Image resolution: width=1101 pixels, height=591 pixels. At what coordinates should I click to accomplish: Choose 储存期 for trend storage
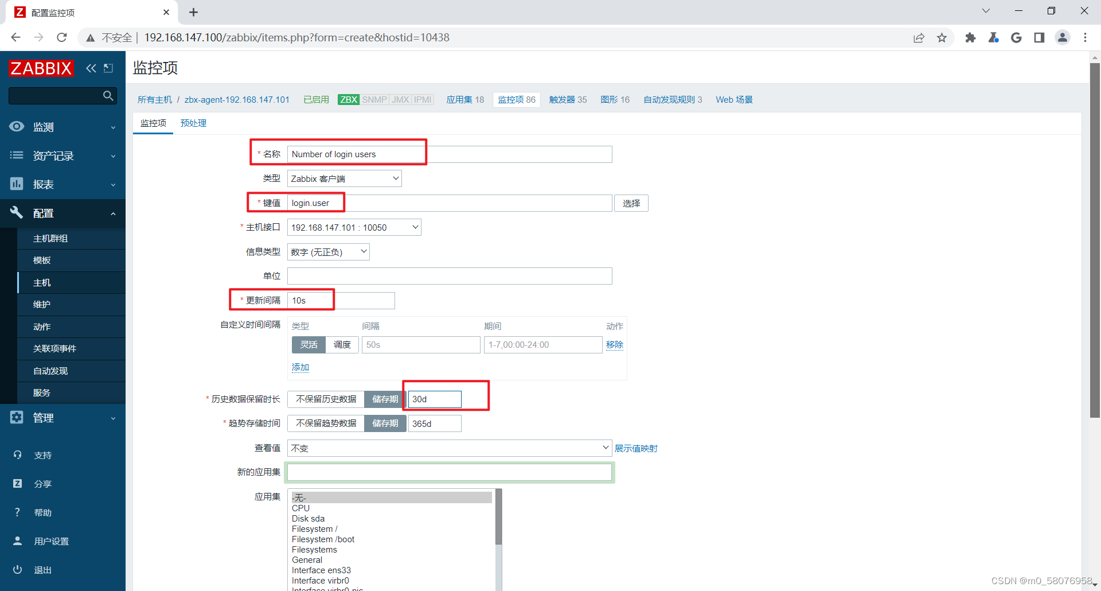click(385, 423)
